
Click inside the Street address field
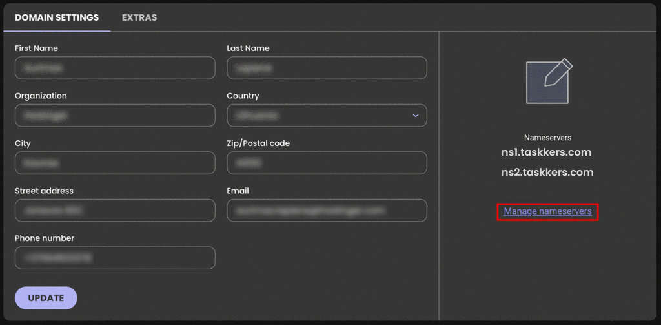[115, 211]
